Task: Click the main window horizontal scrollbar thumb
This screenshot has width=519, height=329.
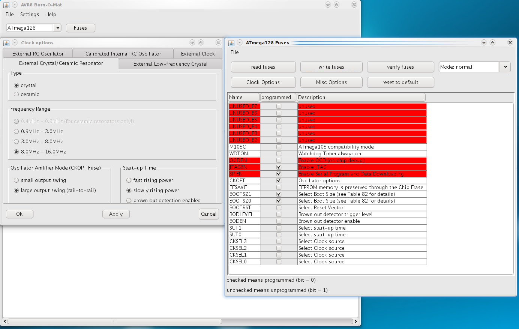Action: 115,321
